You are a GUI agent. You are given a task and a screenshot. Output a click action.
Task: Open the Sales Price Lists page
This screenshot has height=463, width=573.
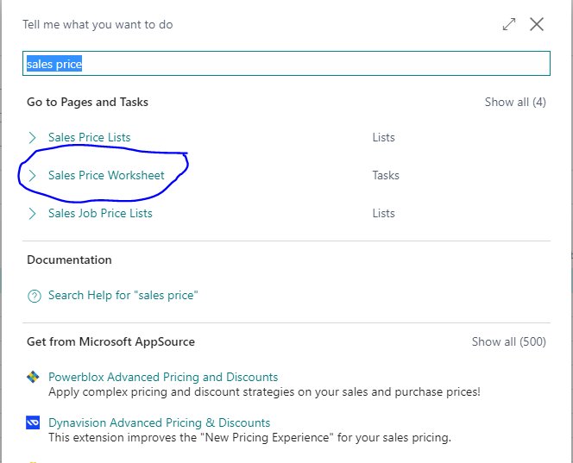pyautogui.click(x=90, y=137)
